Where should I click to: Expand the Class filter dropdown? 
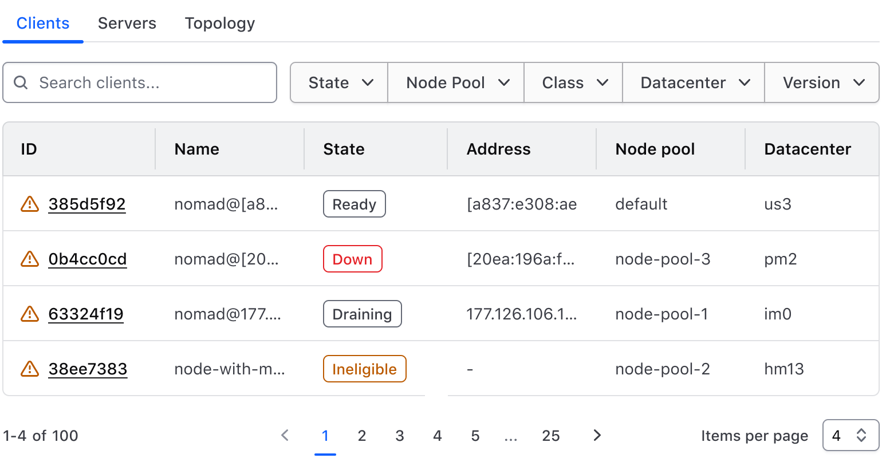coord(574,82)
